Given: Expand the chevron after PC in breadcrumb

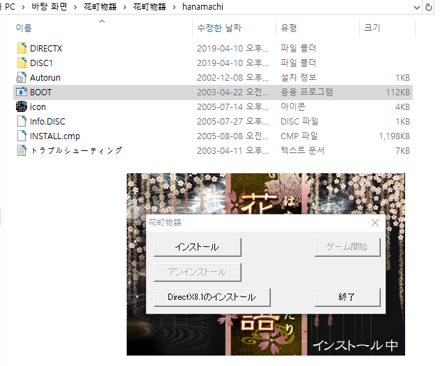Looking at the screenshot, I should click(x=23, y=8).
